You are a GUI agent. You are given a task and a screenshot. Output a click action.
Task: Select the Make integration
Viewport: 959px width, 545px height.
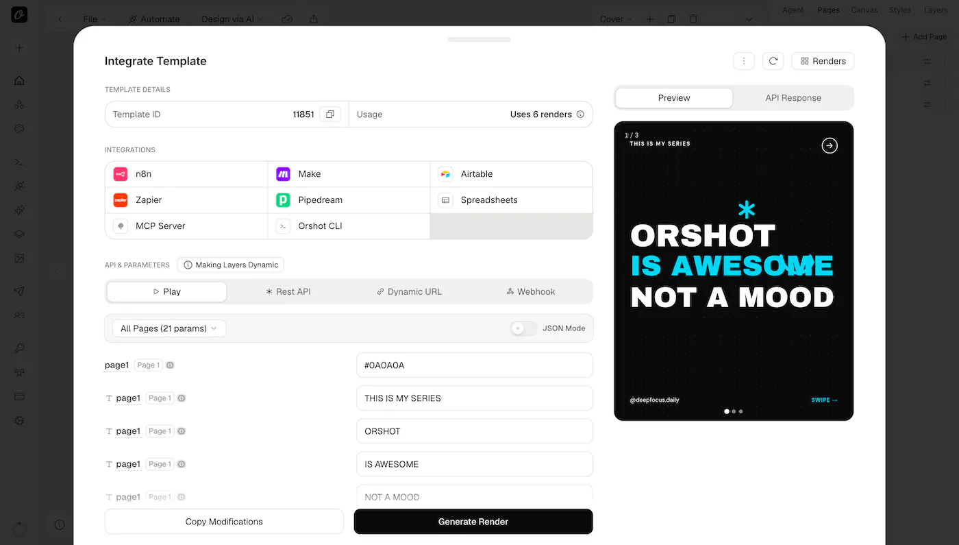(349, 174)
